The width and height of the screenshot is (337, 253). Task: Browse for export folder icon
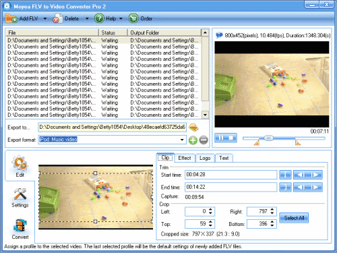coord(193,128)
